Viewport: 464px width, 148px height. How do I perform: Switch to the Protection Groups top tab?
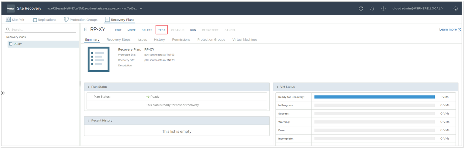81,20
